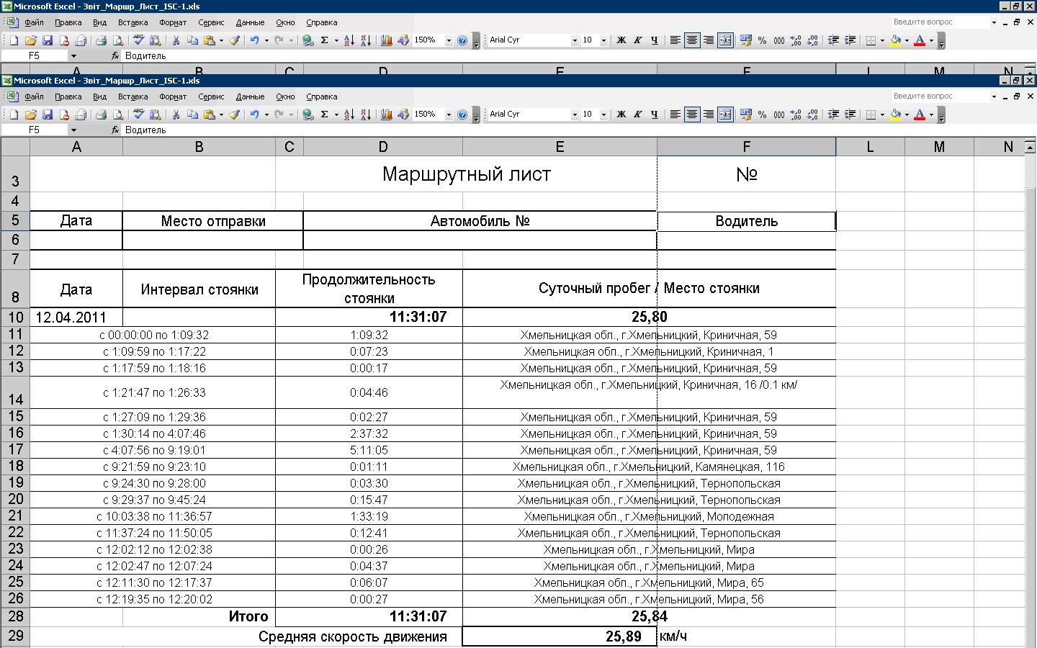
Task: Toggle align right in front Excel window
Action: [x=709, y=114]
